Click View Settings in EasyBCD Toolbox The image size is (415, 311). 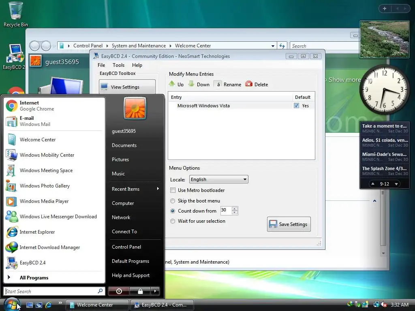pos(127,87)
